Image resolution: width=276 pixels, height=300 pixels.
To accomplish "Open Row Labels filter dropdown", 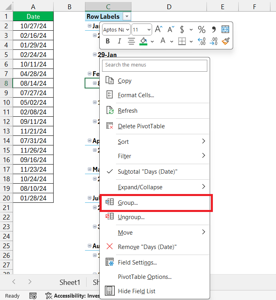I will pos(127,16).
